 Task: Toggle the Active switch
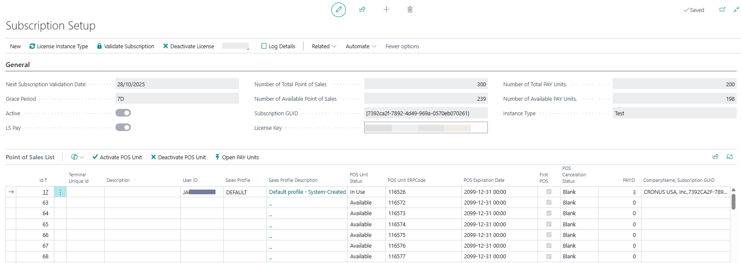(123, 113)
